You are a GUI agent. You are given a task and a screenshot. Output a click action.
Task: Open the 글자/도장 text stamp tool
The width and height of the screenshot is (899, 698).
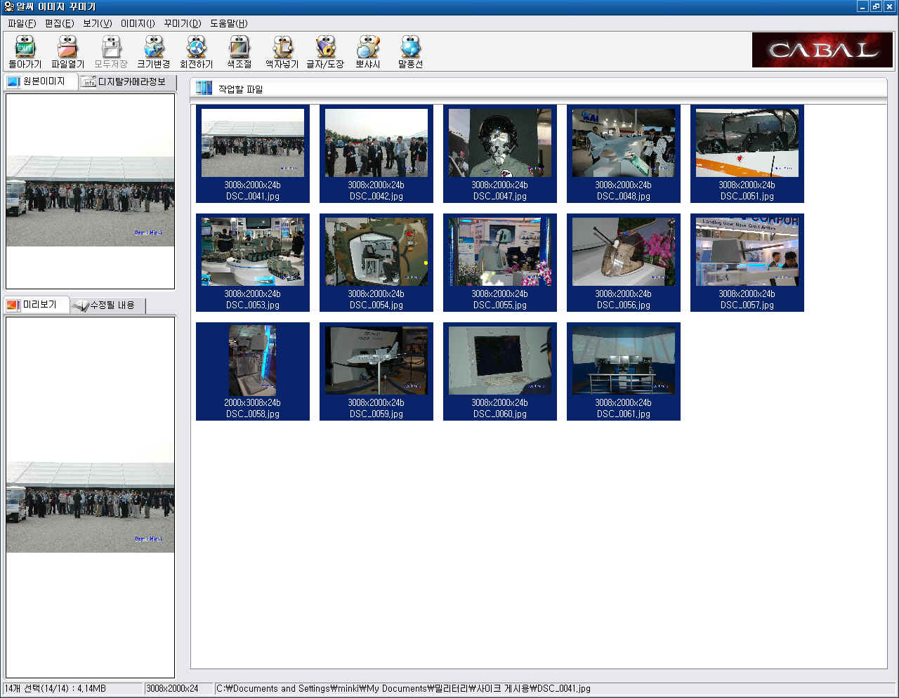click(325, 52)
